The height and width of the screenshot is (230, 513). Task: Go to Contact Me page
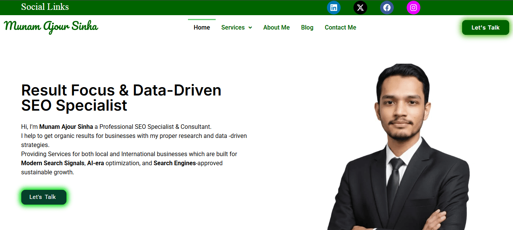(340, 27)
